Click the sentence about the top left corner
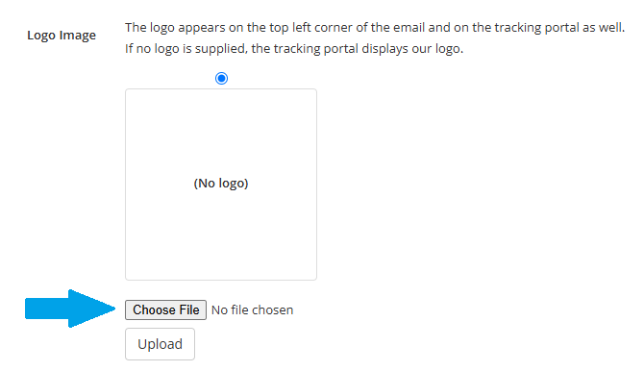Screen dimensions: 644x371 pos(375,28)
